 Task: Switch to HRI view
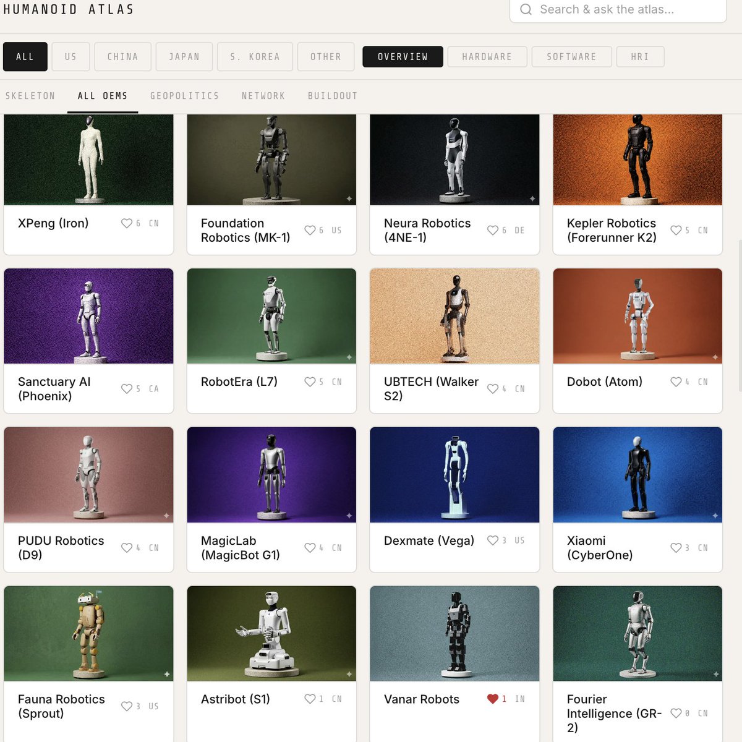[x=640, y=56]
